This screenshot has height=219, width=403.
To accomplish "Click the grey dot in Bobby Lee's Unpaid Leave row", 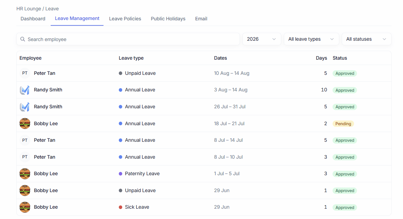I will (120, 190).
